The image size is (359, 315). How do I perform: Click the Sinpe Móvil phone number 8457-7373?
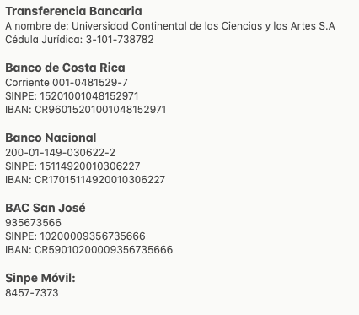coord(32,293)
